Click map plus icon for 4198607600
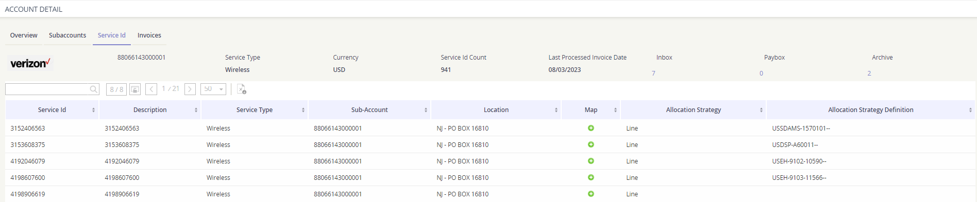 591,177
